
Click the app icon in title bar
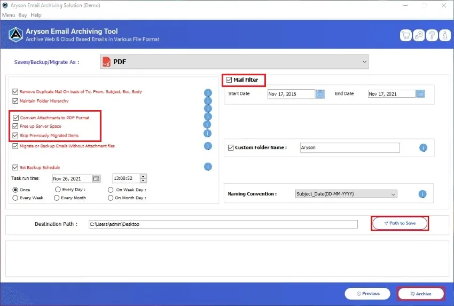pos(5,5)
